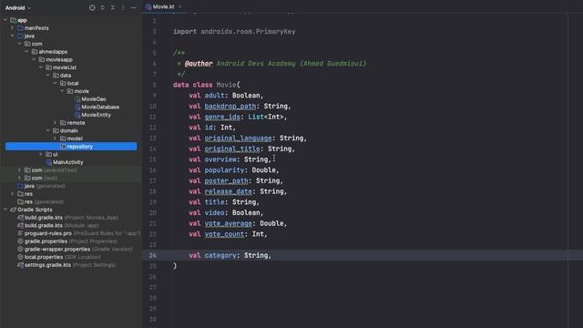Click the MainActivity class file icon
583x328 pixels.
coord(48,162)
